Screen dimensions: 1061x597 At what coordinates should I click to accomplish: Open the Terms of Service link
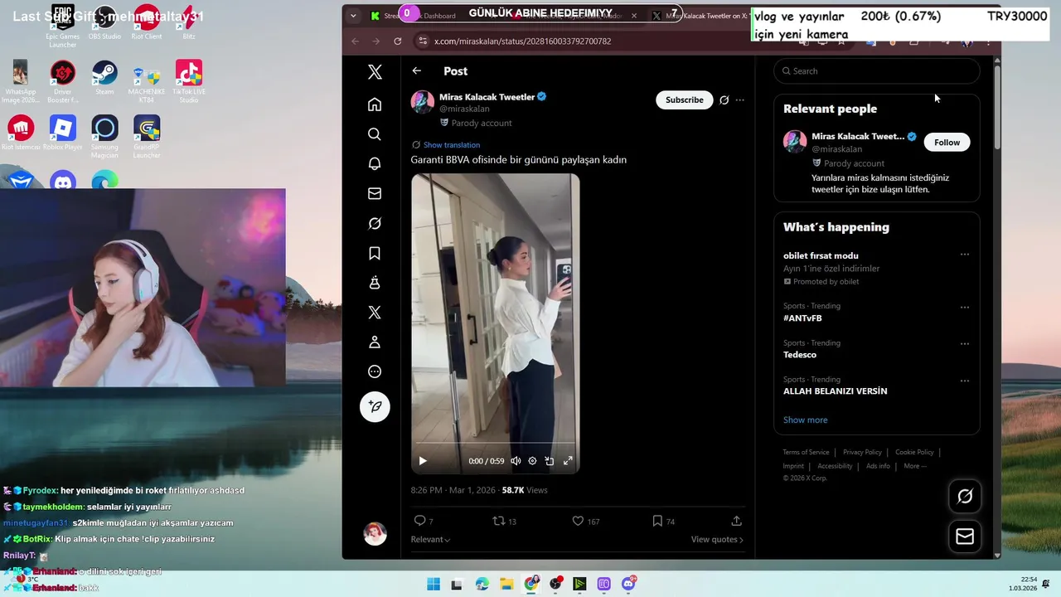(806, 452)
